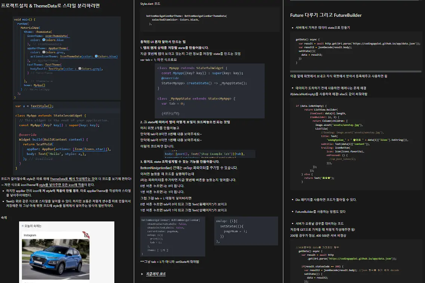The image size is (425, 283).
Task: Click the horizontal scrollbar under getData code block
Action: tap(355, 71)
